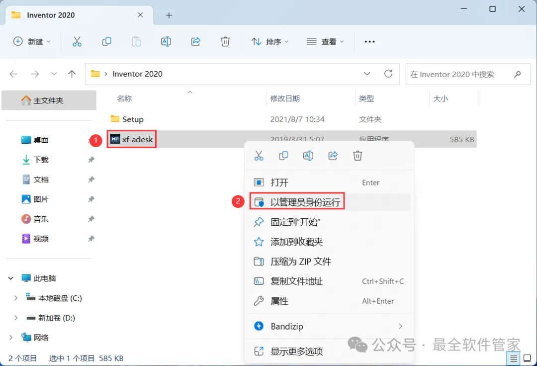This screenshot has width=537, height=366.
Task: Unpin 下载 using its pin icon
Action: (91, 160)
